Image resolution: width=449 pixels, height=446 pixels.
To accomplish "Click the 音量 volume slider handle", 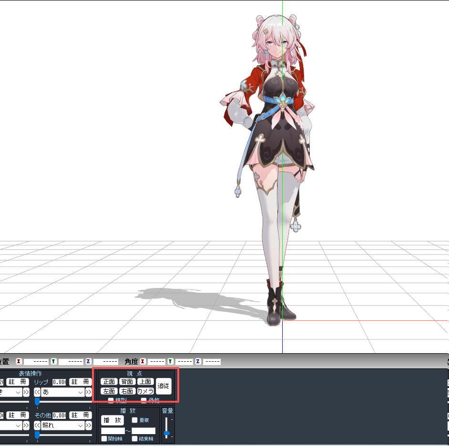I will 167,432.
